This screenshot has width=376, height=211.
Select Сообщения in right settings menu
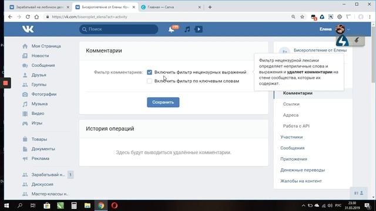(x=293, y=148)
